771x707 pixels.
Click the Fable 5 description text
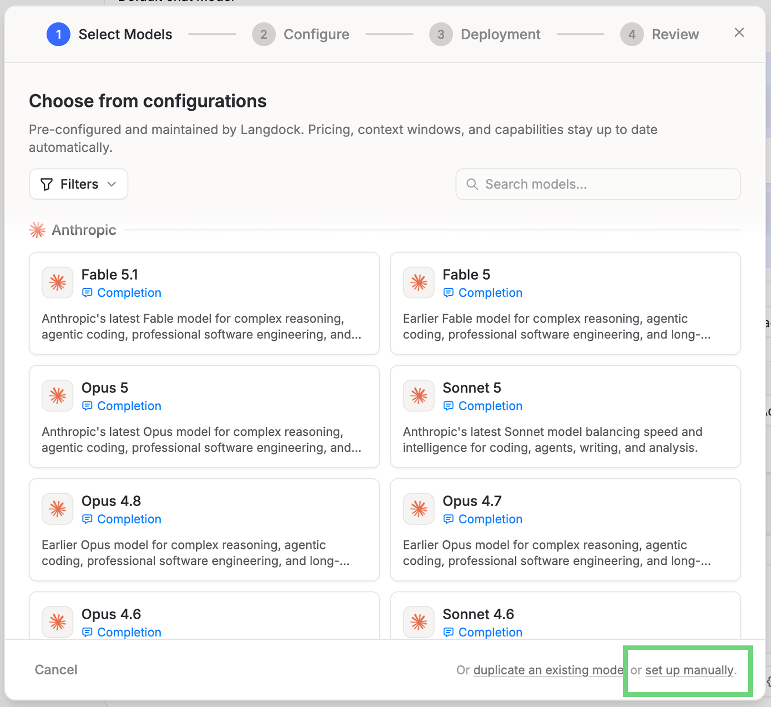[x=557, y=327]
